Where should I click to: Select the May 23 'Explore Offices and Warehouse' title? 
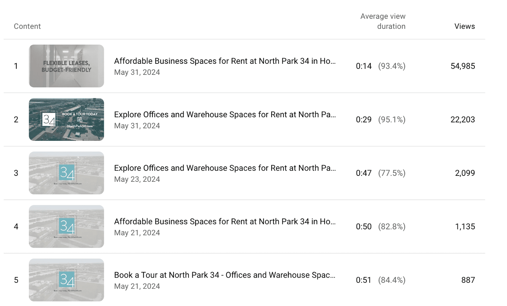pyautogui.click(x=225, y=168)
